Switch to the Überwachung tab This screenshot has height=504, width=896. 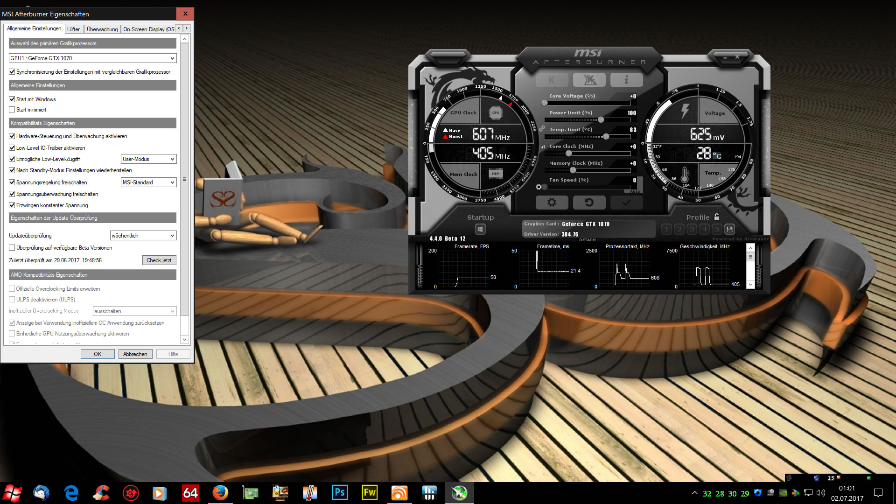102,29
